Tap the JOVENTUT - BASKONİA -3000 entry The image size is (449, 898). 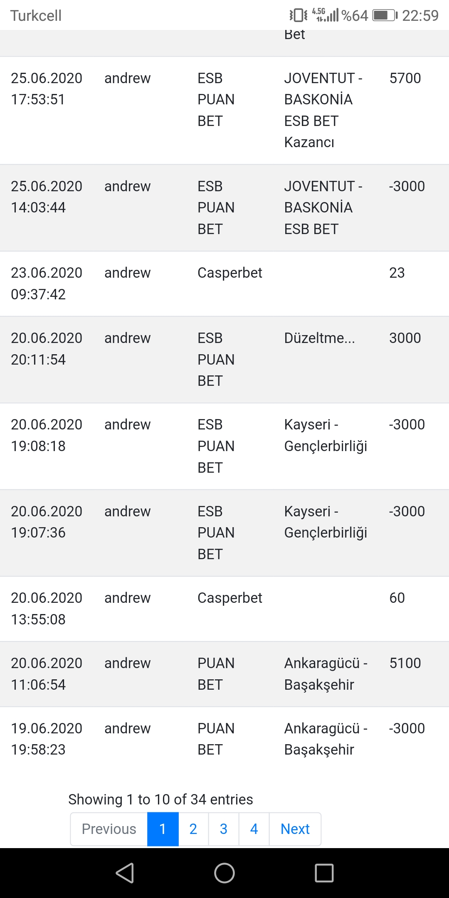pos(224,208)
